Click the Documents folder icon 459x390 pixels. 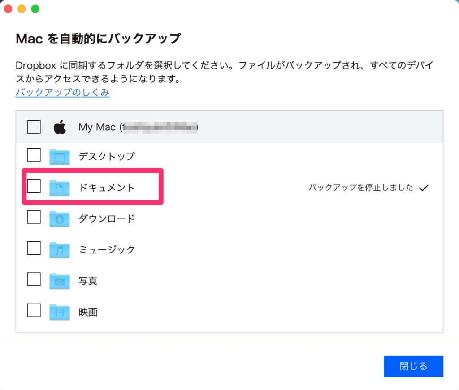60,188
